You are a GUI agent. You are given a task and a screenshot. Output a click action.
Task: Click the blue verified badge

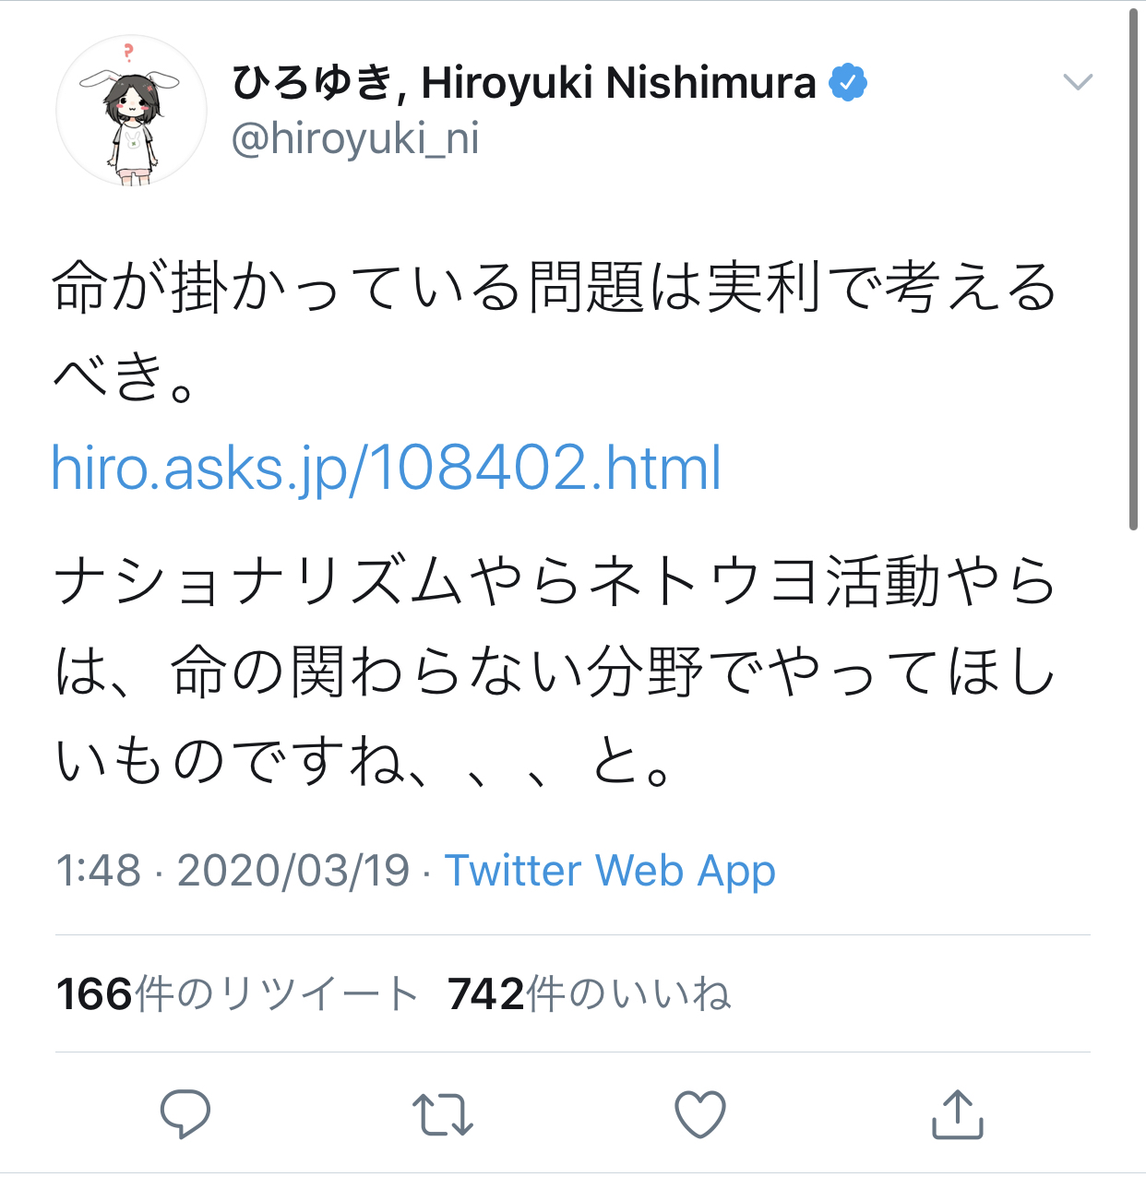click(x=848, y=83)
